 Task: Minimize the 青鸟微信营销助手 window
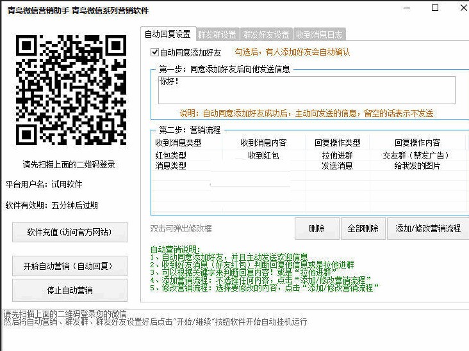pos(407,8)
